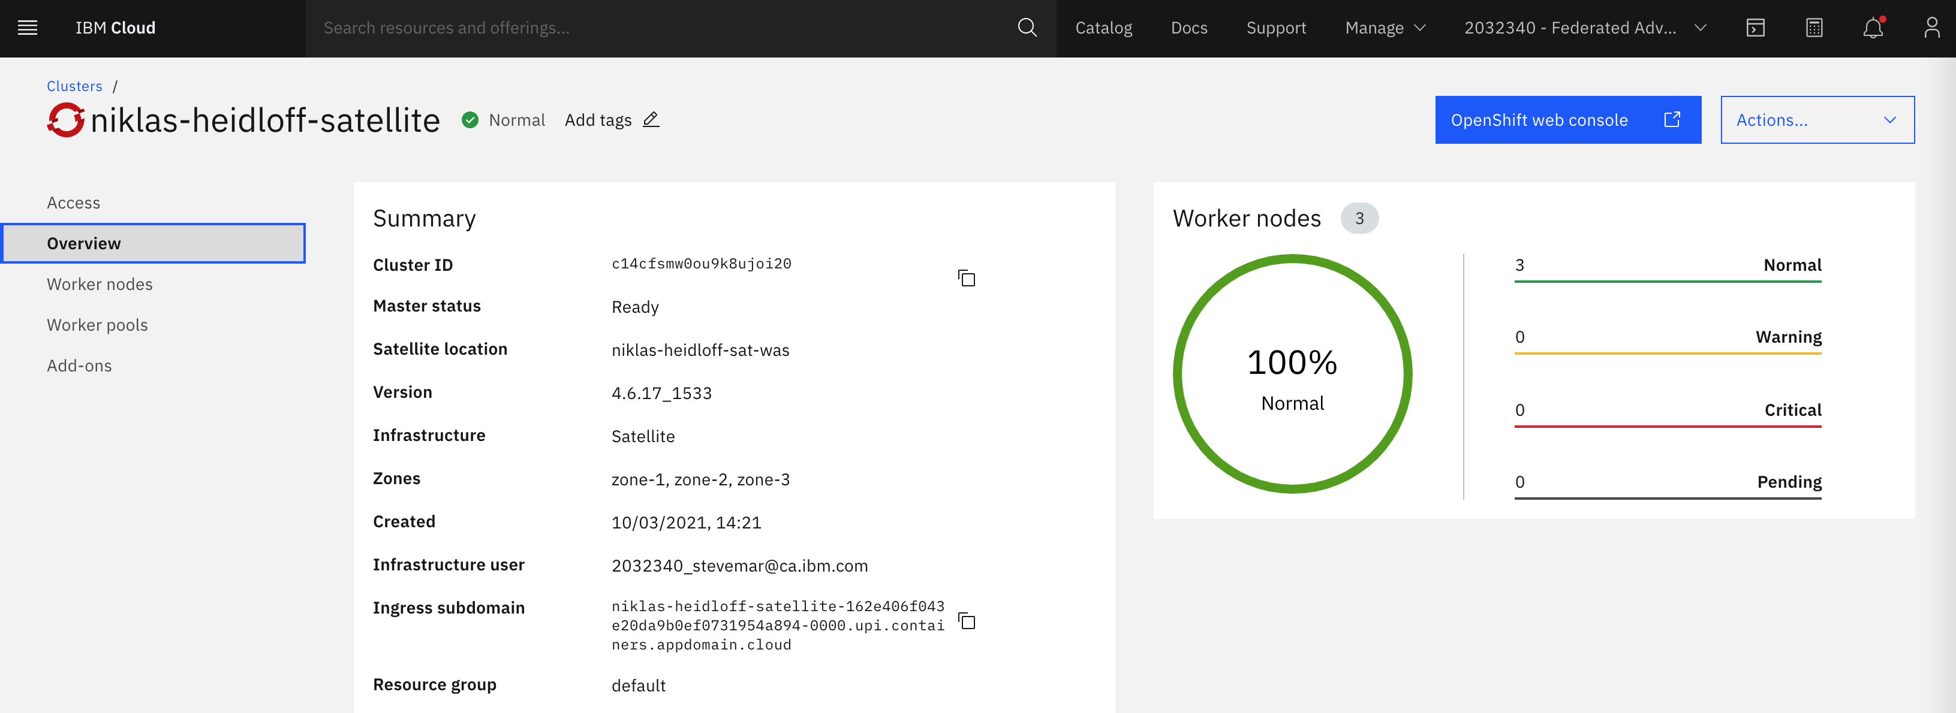Select the red Critical status bar
1956x713 pixels.
pyautogui.click(x=1668, y=413)
